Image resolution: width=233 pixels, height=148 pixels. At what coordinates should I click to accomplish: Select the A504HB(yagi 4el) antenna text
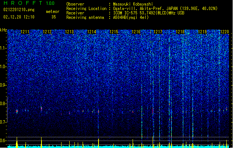(x=131, y=17)
